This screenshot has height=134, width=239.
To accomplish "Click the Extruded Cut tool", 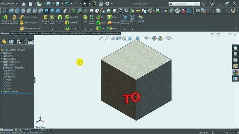I will point(45,20).
